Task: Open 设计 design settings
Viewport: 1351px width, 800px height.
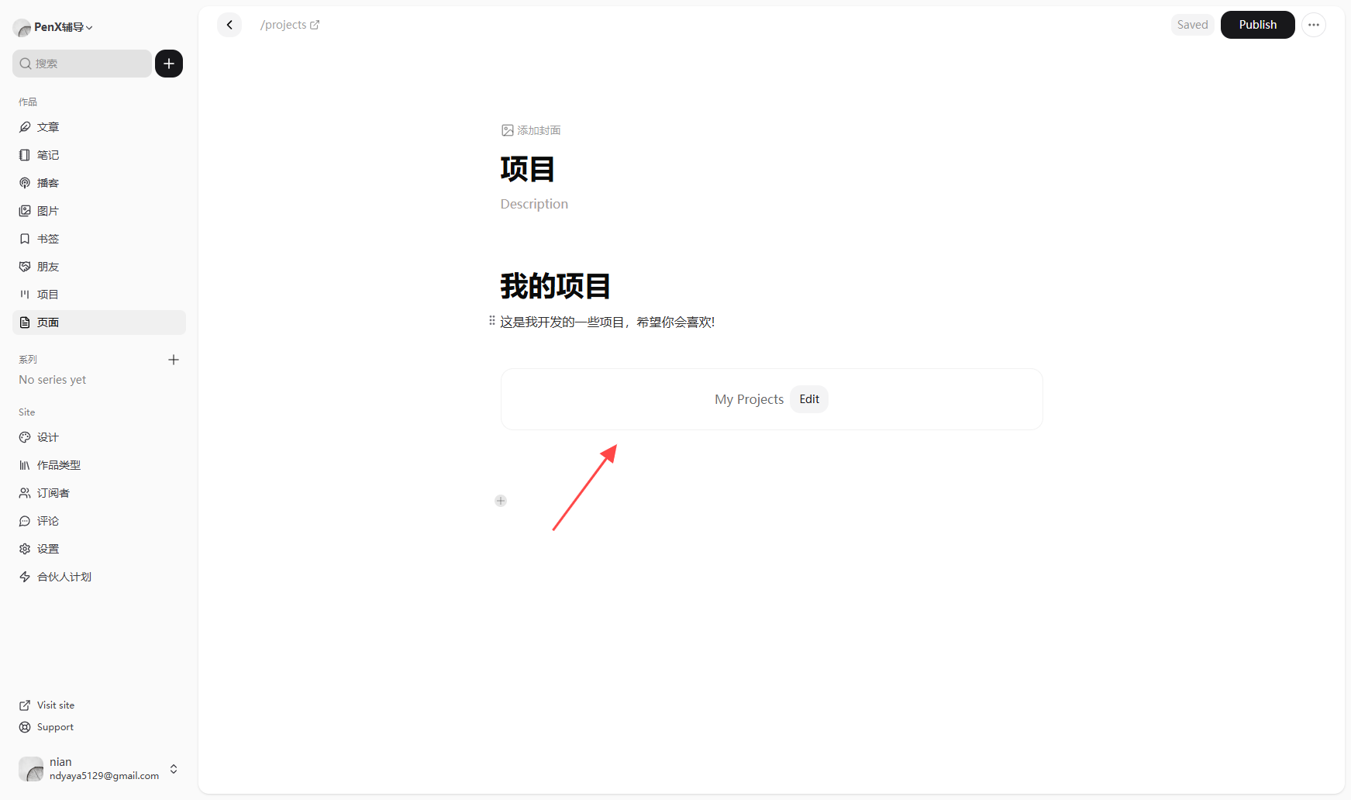Action: click(48, 437)
